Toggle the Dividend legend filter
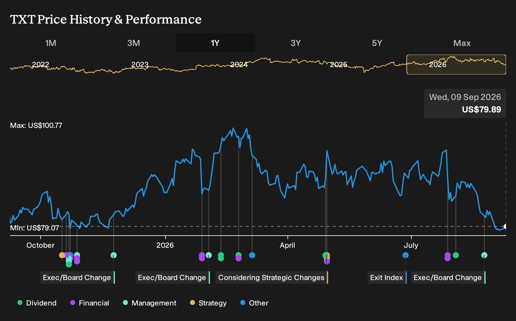Viewport: 516px width, 321px height. (x=37, y=303)
